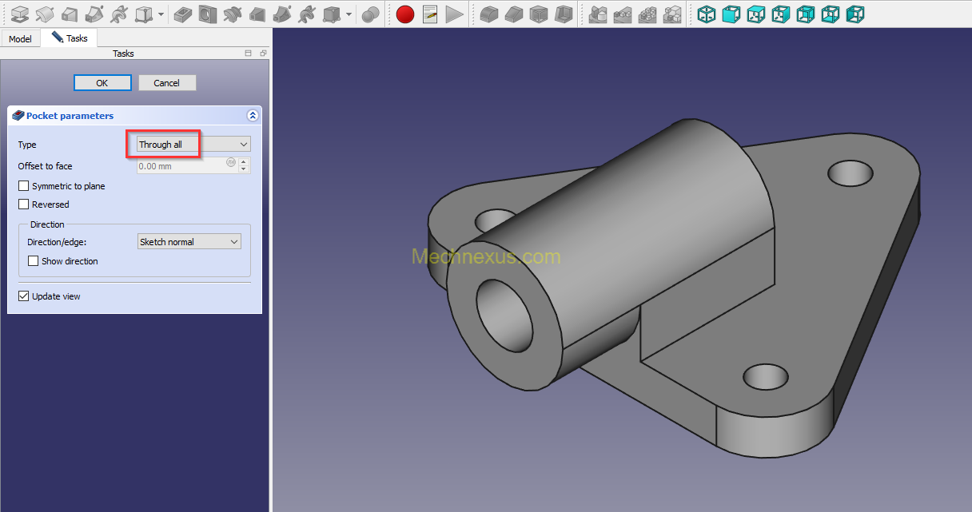Image resolution: width=972 pixels, height=512 pixels.
Task: Increase Offset to face with up arrow
Action: pos(244,162)
